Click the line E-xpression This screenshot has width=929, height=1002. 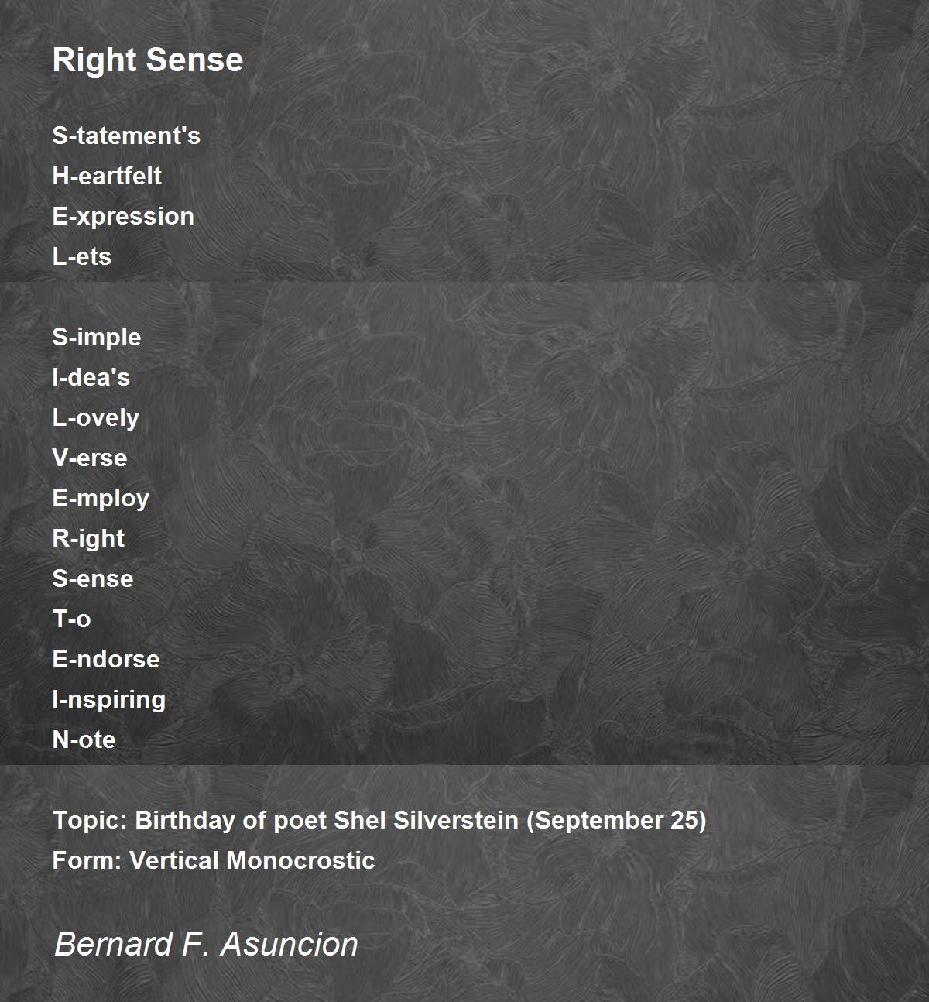coord(123,217)
